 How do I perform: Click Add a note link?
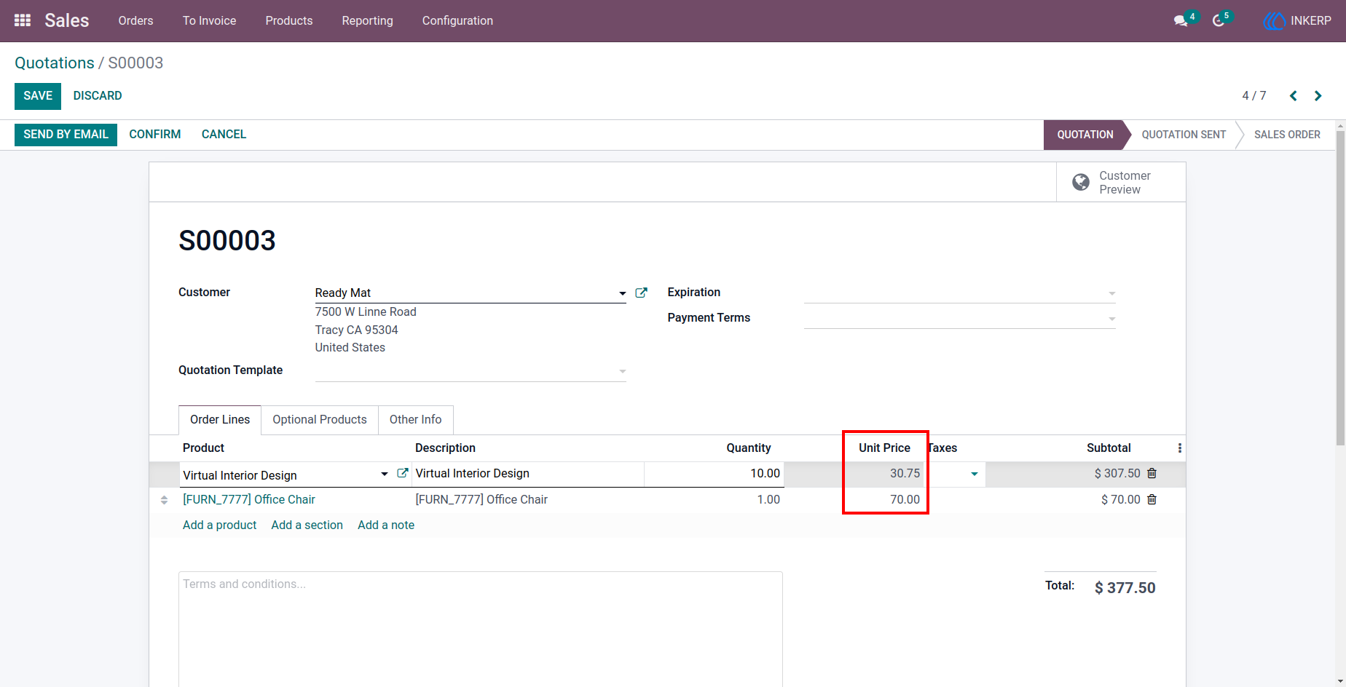pyautogui.click(x=386, y=525)
